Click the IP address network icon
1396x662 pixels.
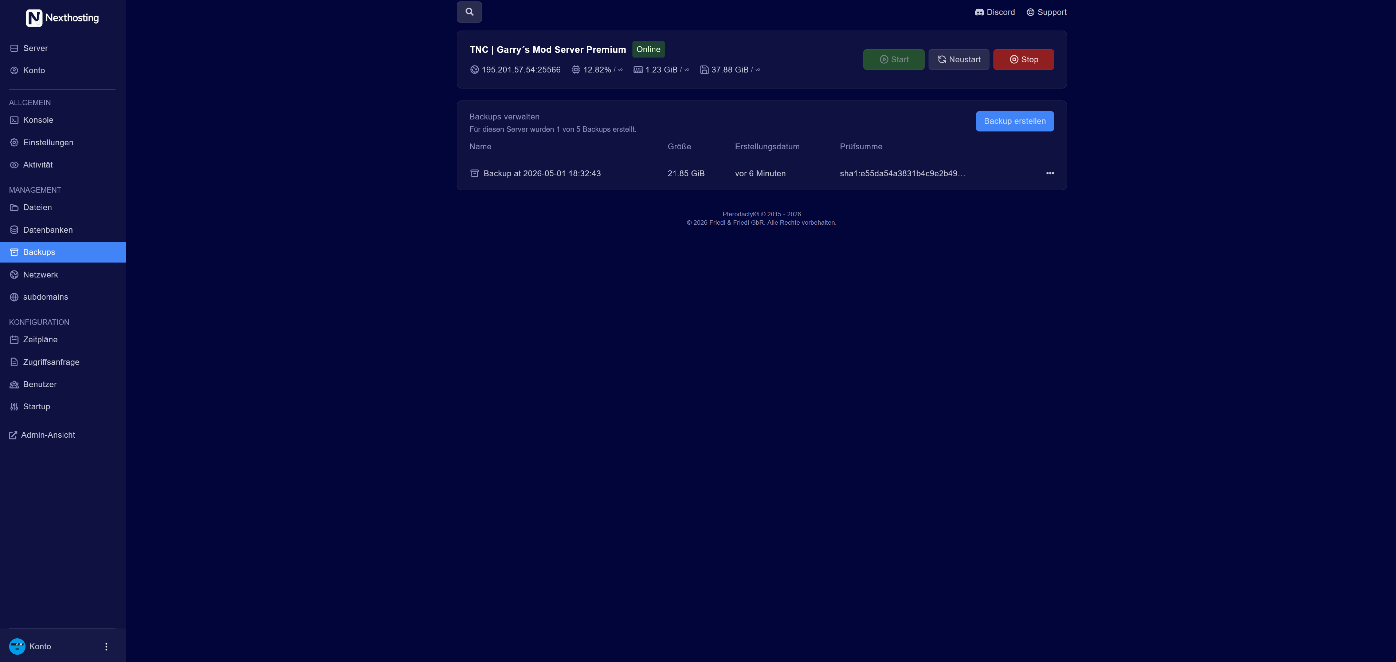coord(474,69)
